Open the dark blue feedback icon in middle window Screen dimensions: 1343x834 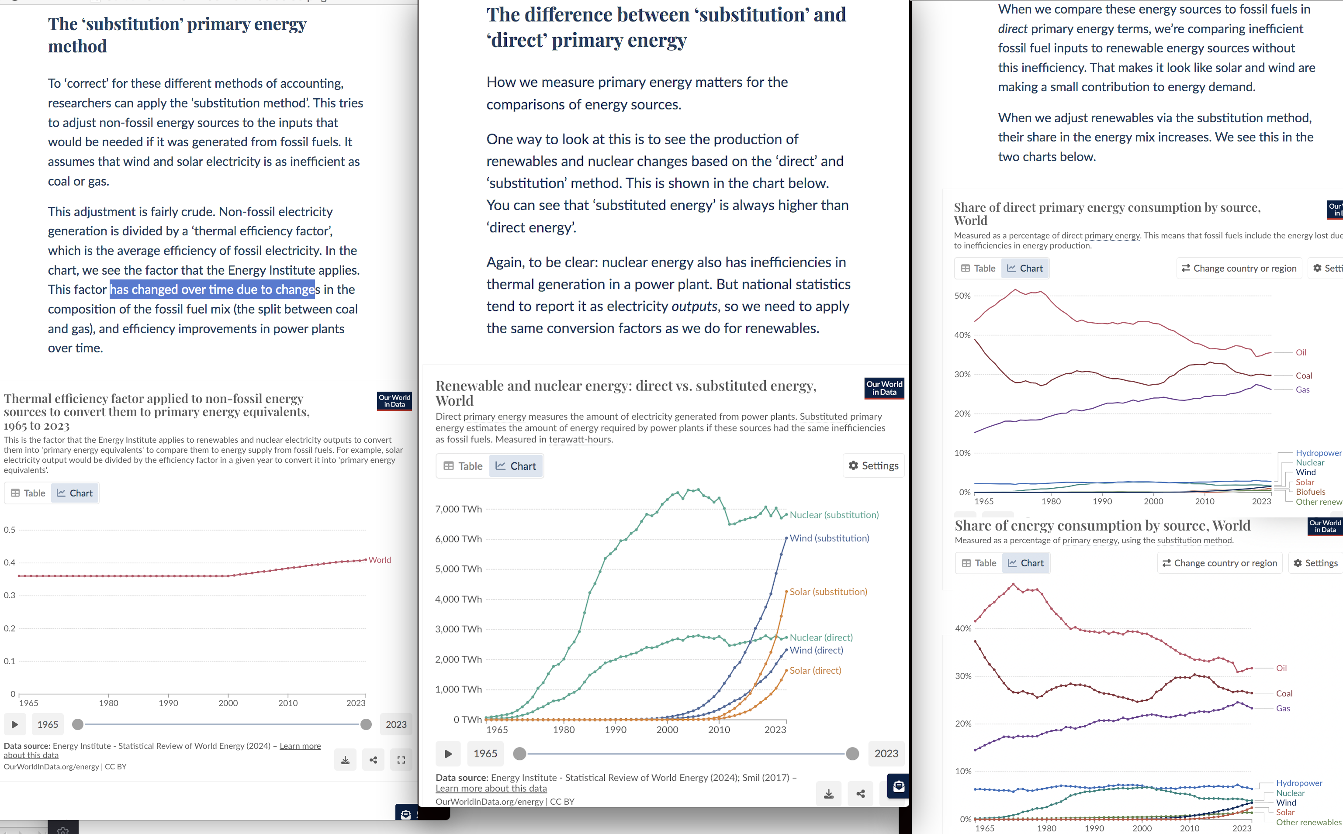click(x=898, y=786)
